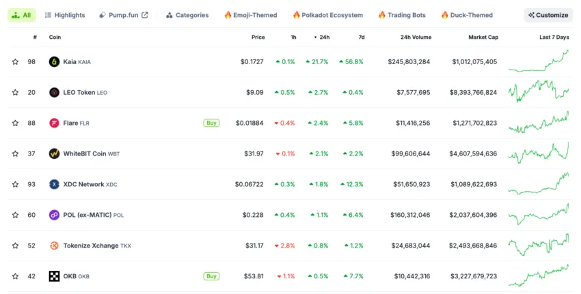Open the Categories menu
The height and width of the screenshot is (294, 581).
coord(187,15)
